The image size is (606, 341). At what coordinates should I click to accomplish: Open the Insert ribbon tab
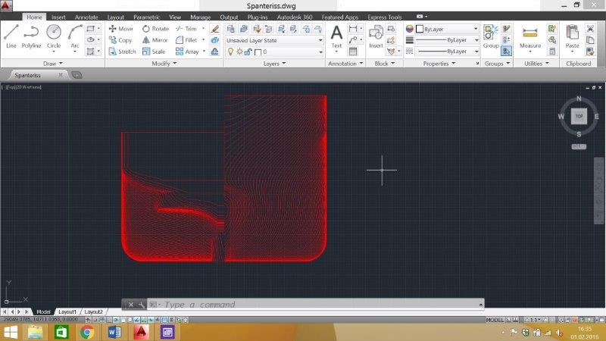(58, 17)
